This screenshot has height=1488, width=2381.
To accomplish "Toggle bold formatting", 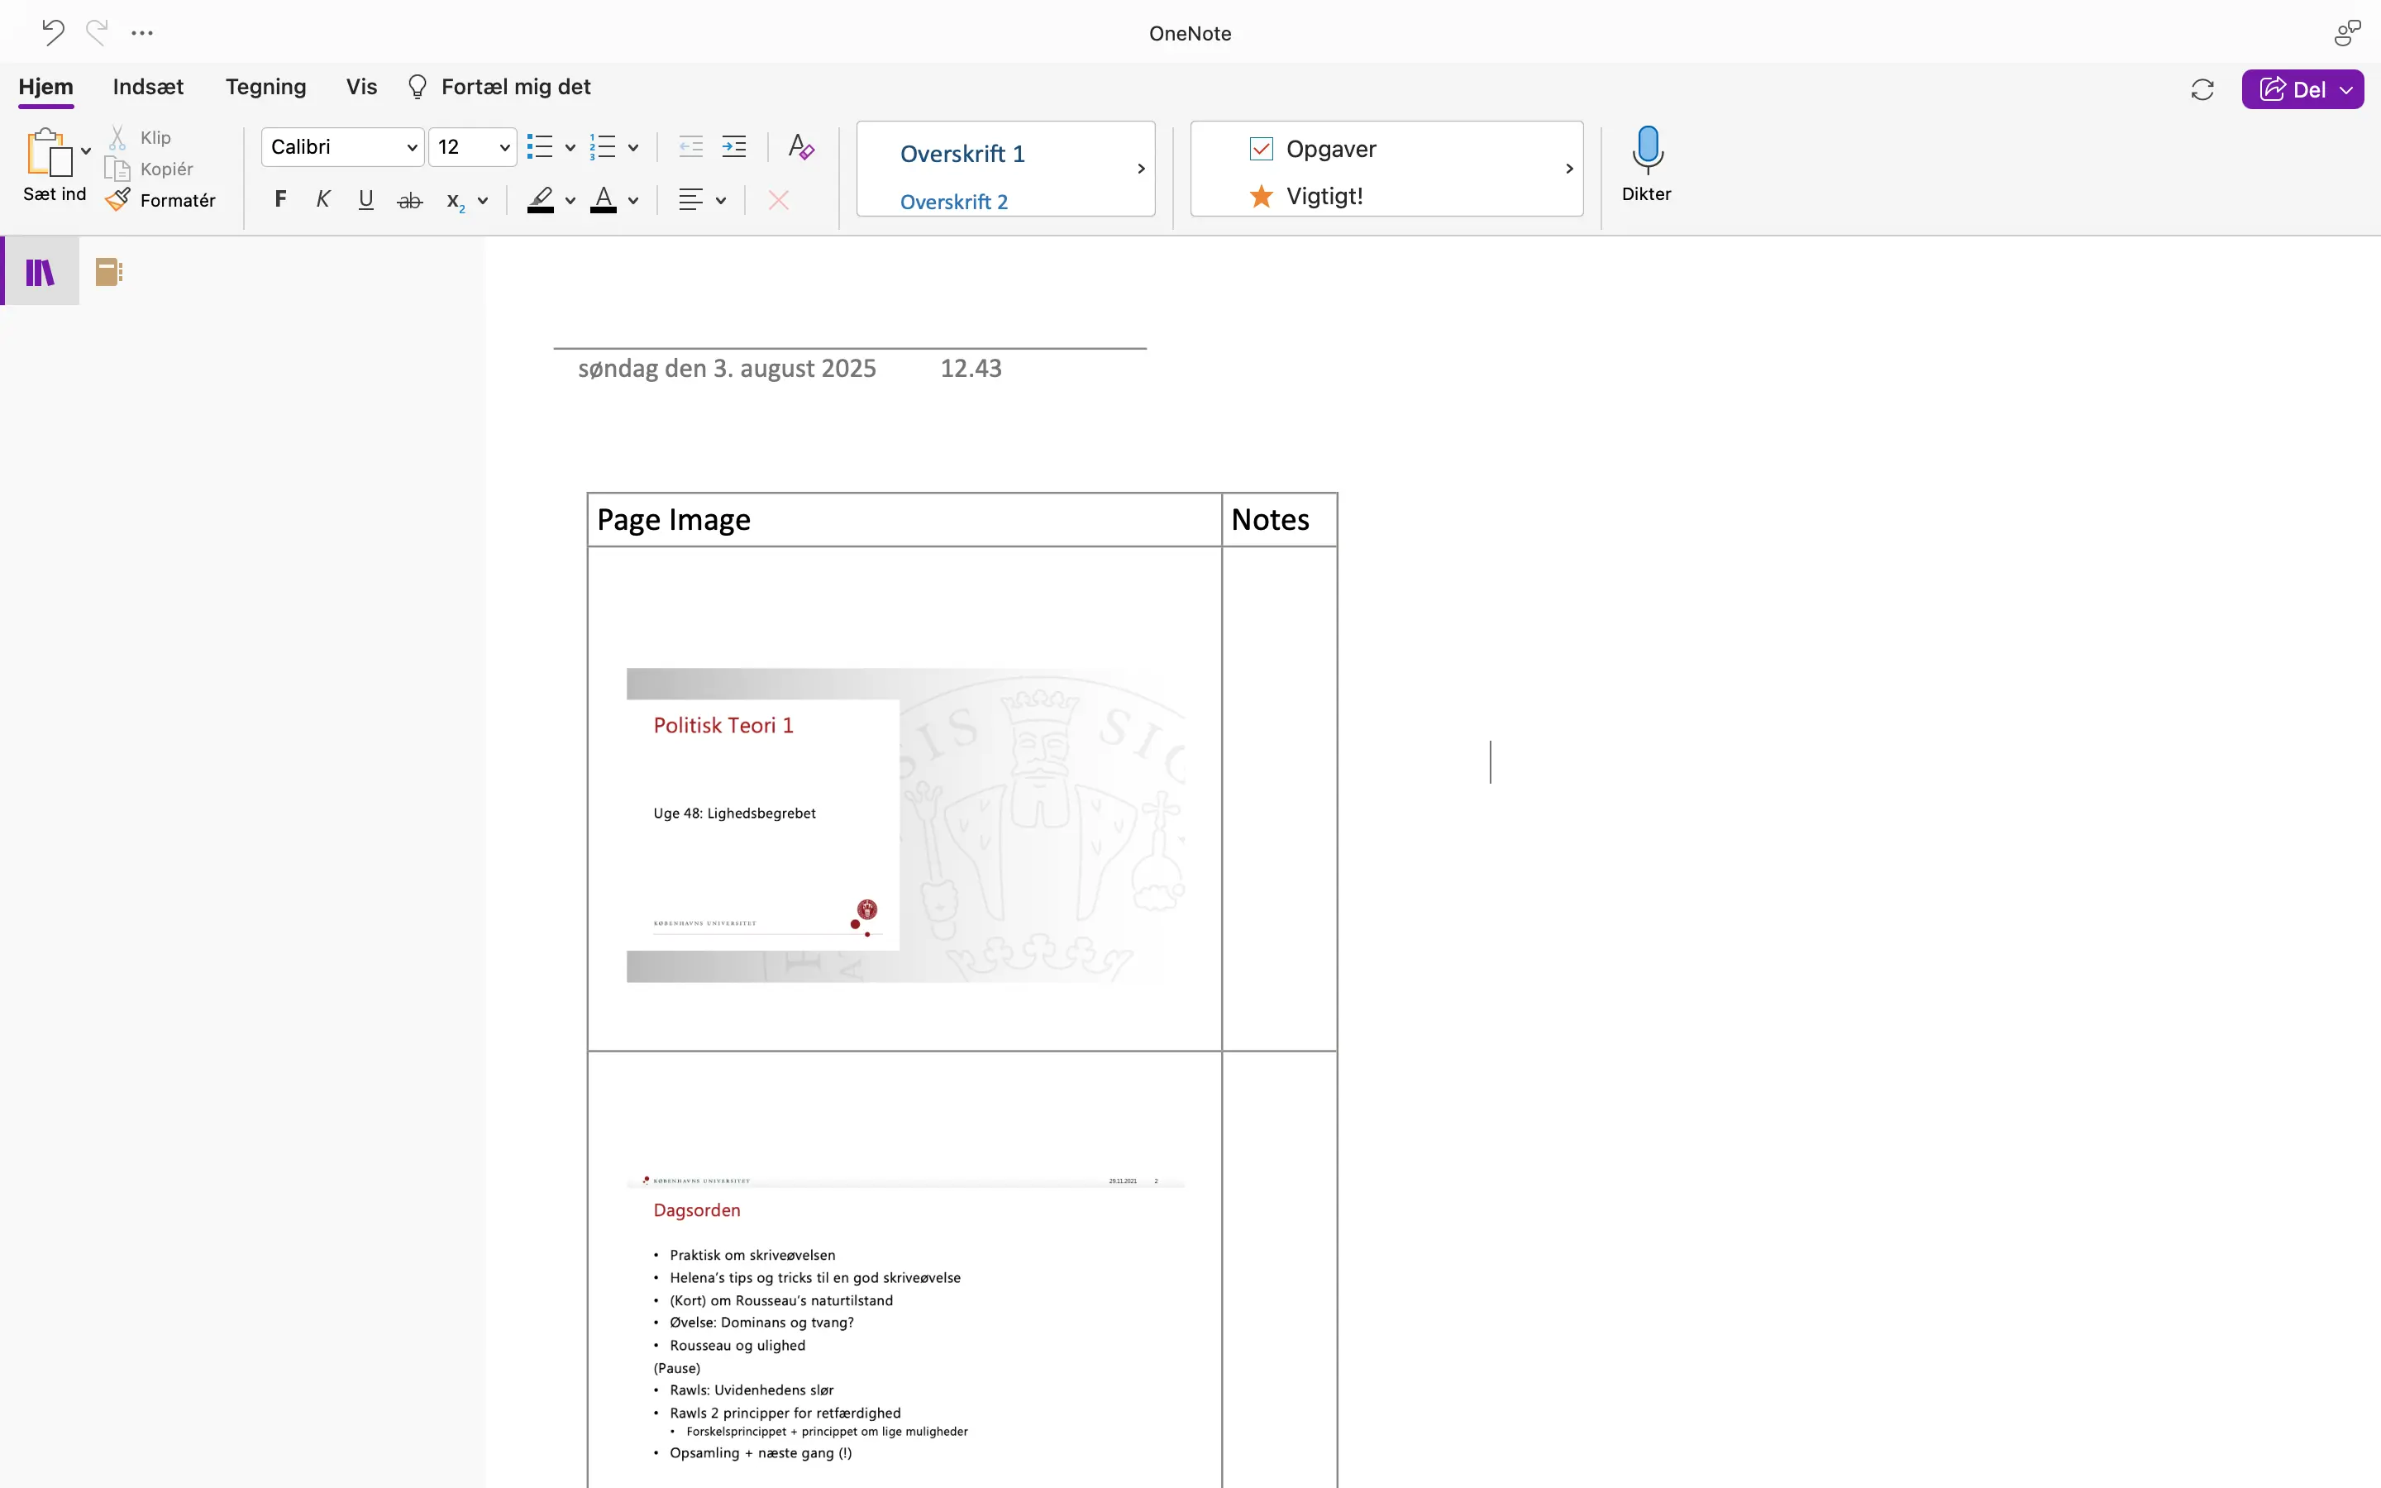I will pos(280,200).
